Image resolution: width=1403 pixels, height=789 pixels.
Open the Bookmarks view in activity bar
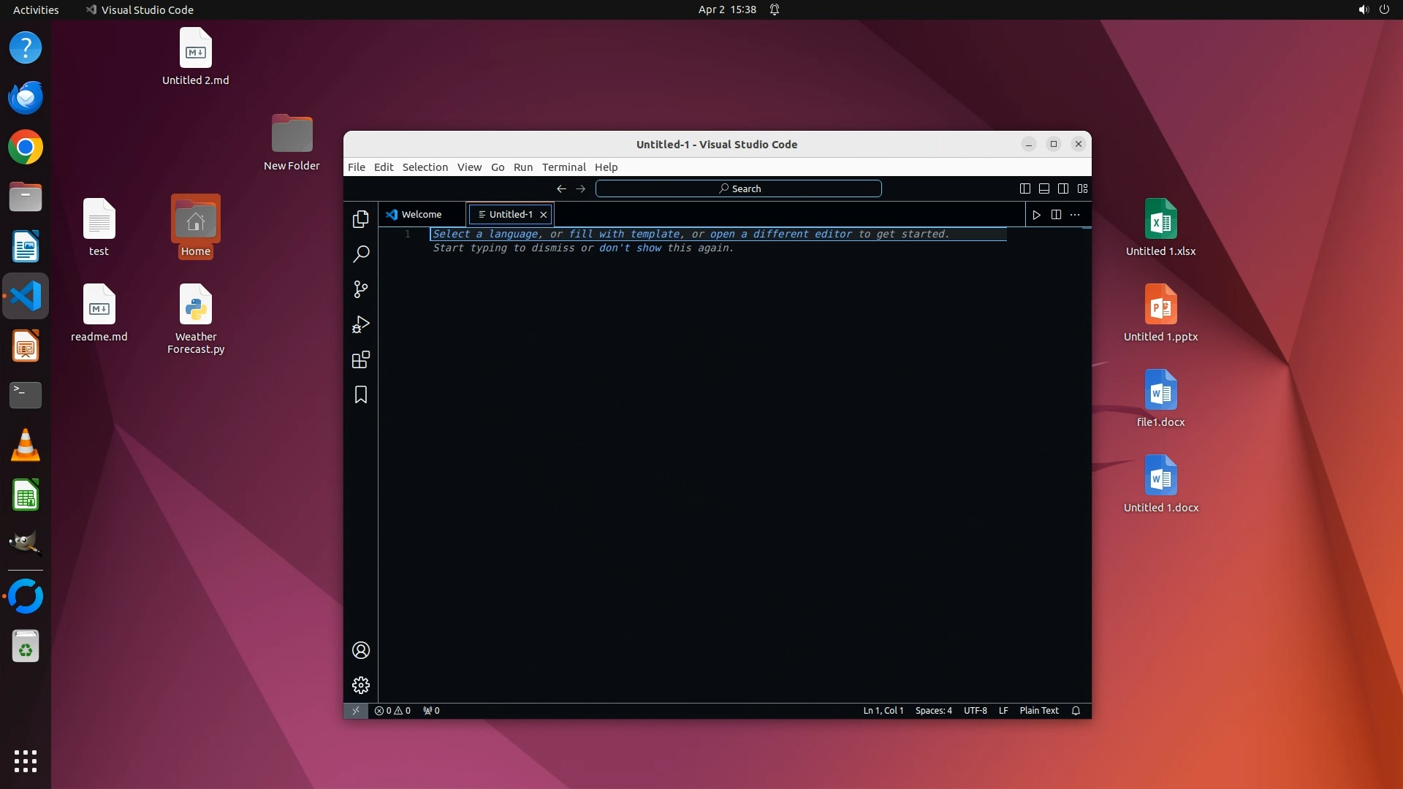point(361,394)
